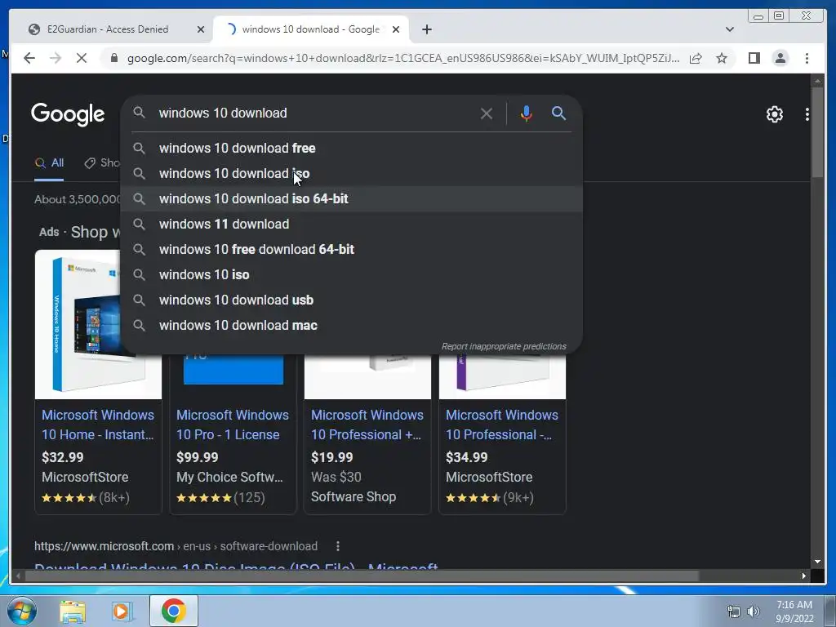The height and width of the screenshot is (627, 836).
Task: Open 'Microsoft Windows 10 Pro - 1 License' link
Action: (x=233, y=425)
